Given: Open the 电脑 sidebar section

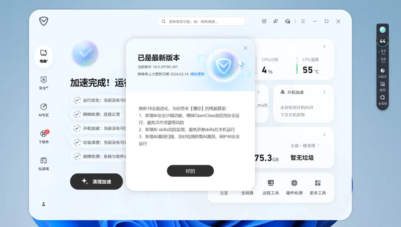Looking at the screenshot, I should 44,56.
